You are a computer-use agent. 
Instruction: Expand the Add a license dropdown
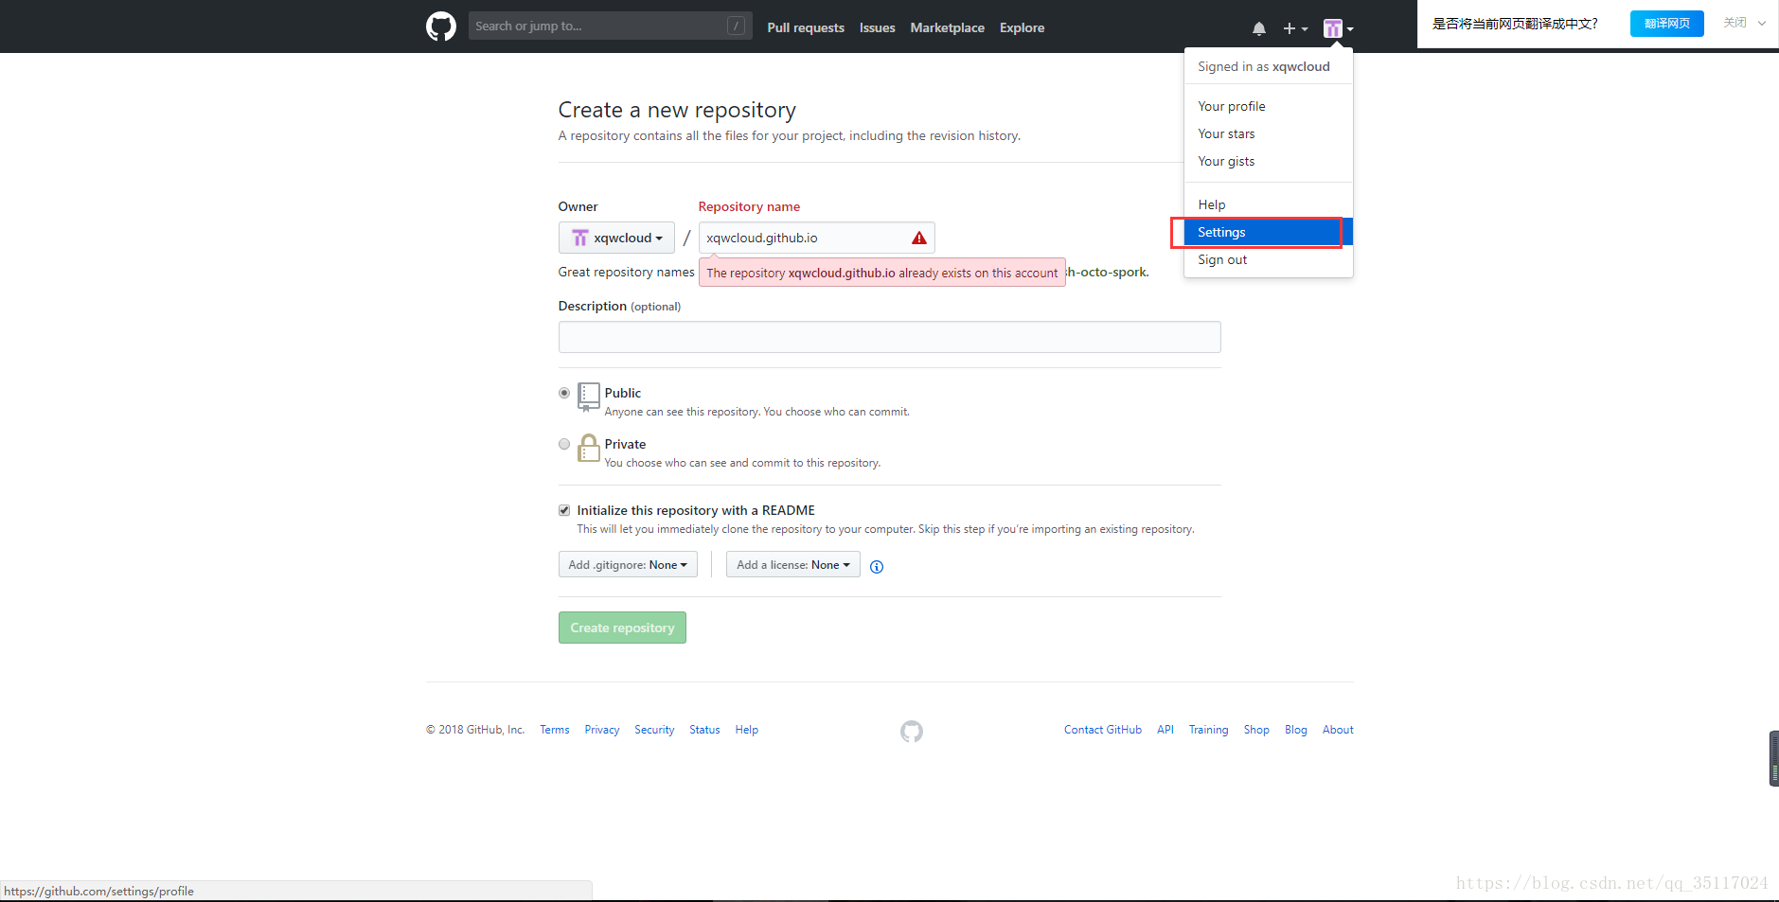[793, 565]
